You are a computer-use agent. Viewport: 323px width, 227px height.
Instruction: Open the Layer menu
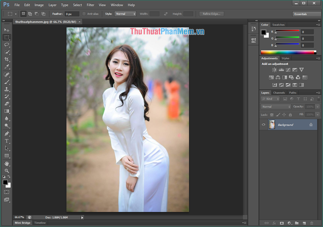pyautogui.click(x=52, y=5)
